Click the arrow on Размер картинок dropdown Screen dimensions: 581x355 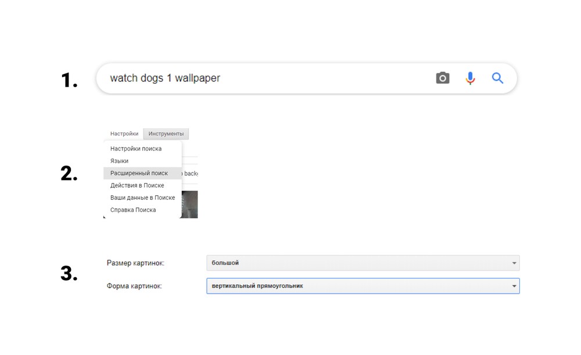[514, 263]
